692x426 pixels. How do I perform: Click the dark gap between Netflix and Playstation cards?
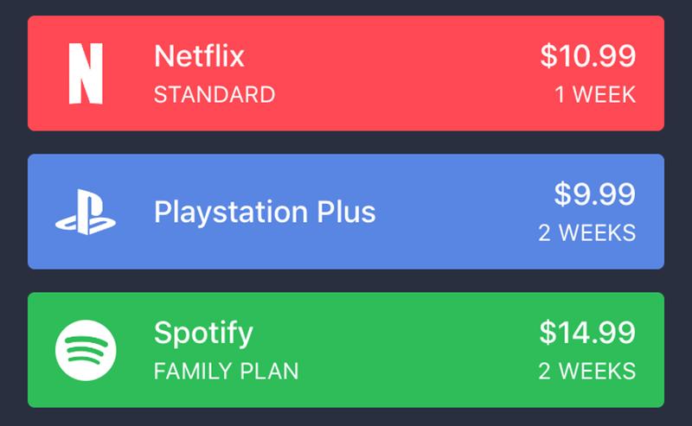coord(346,143)
